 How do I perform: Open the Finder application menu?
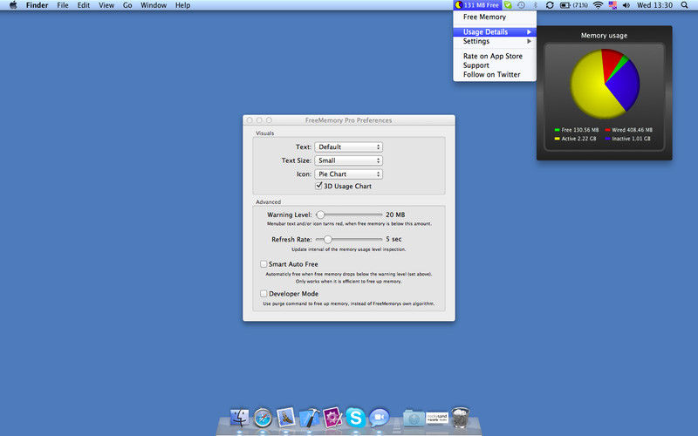37,5
